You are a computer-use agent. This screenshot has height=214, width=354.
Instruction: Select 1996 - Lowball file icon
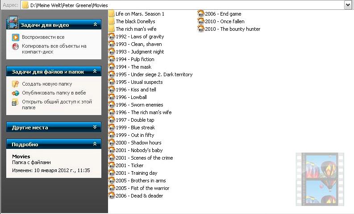[112, 97]
